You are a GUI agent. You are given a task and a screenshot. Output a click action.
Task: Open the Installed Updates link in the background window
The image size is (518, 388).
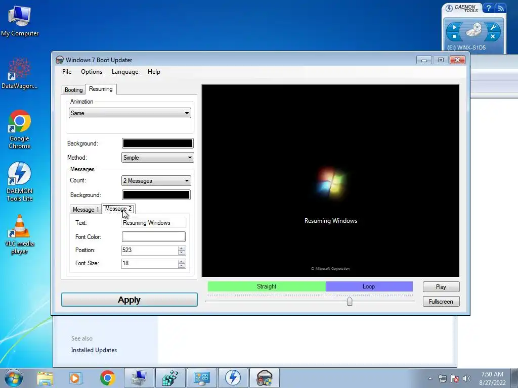point(94,350)
